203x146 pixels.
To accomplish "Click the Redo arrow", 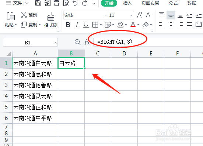I will [x=84, y=3].
